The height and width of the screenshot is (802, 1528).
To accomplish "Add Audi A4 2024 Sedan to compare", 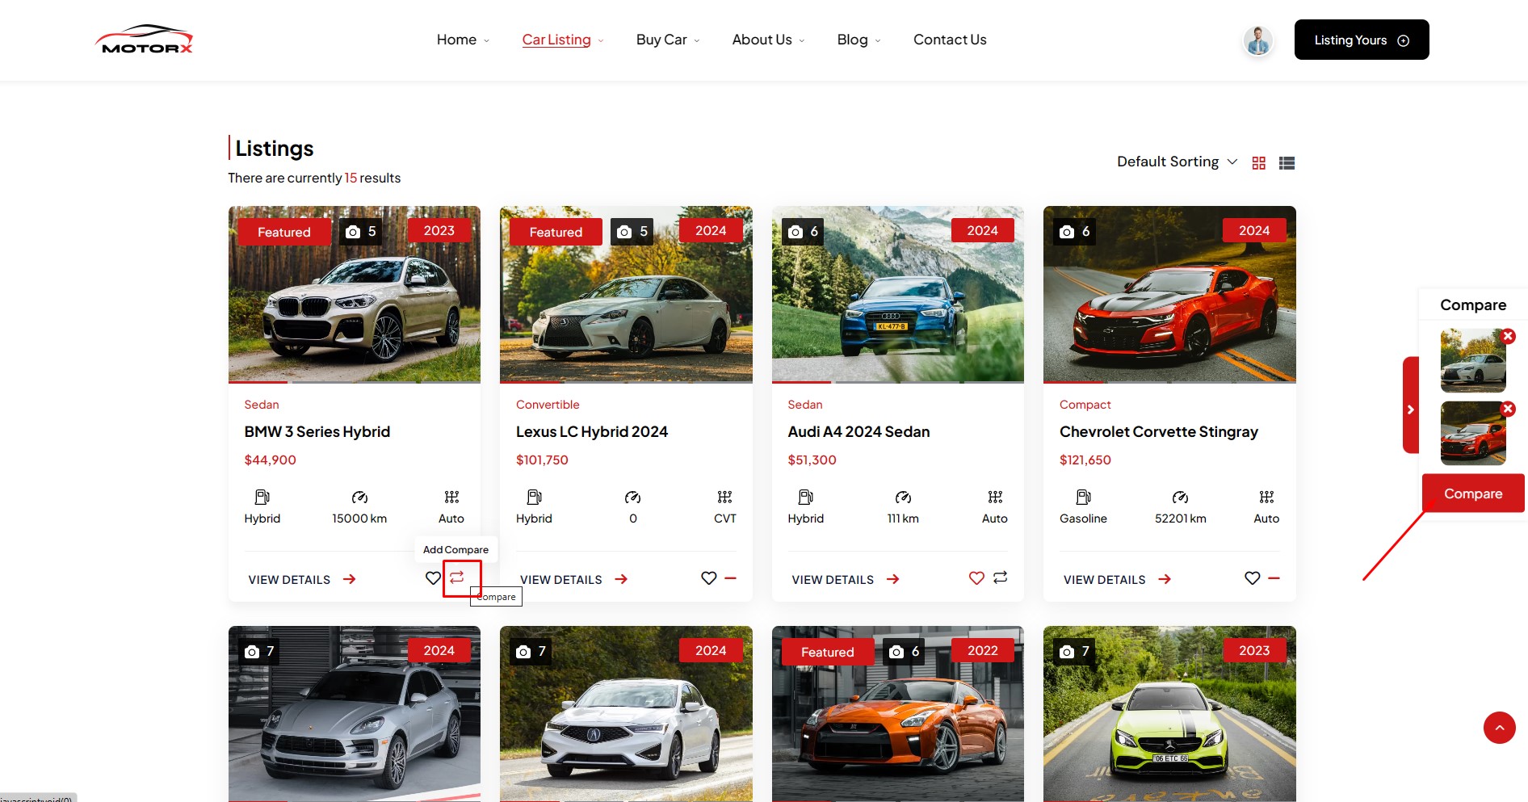I will coord(1000,577).
